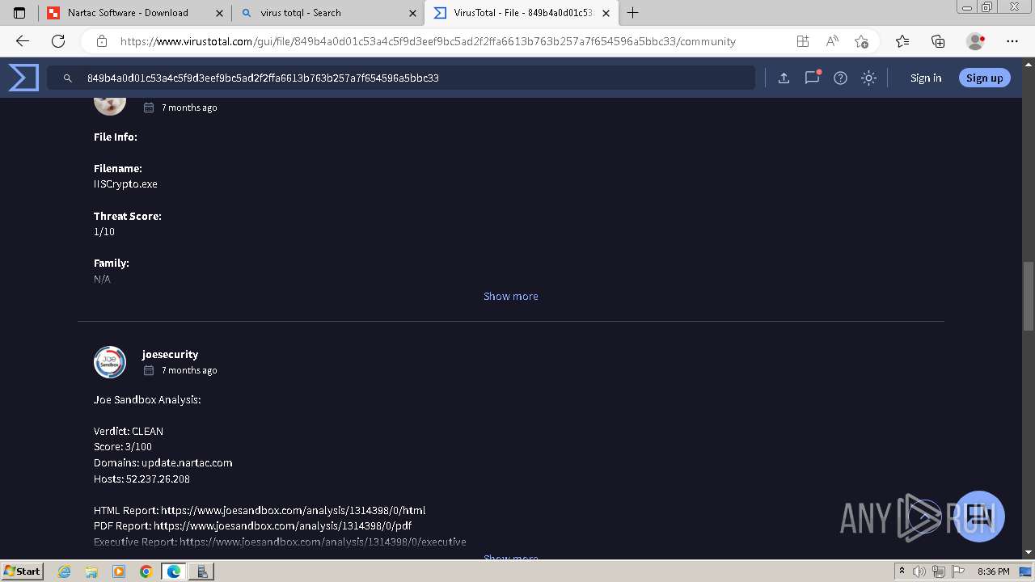Open a new browser tab
Image resolution: width=1035 pixels, height=582 pixels.
pyautogui.click(x=633, y=13)
